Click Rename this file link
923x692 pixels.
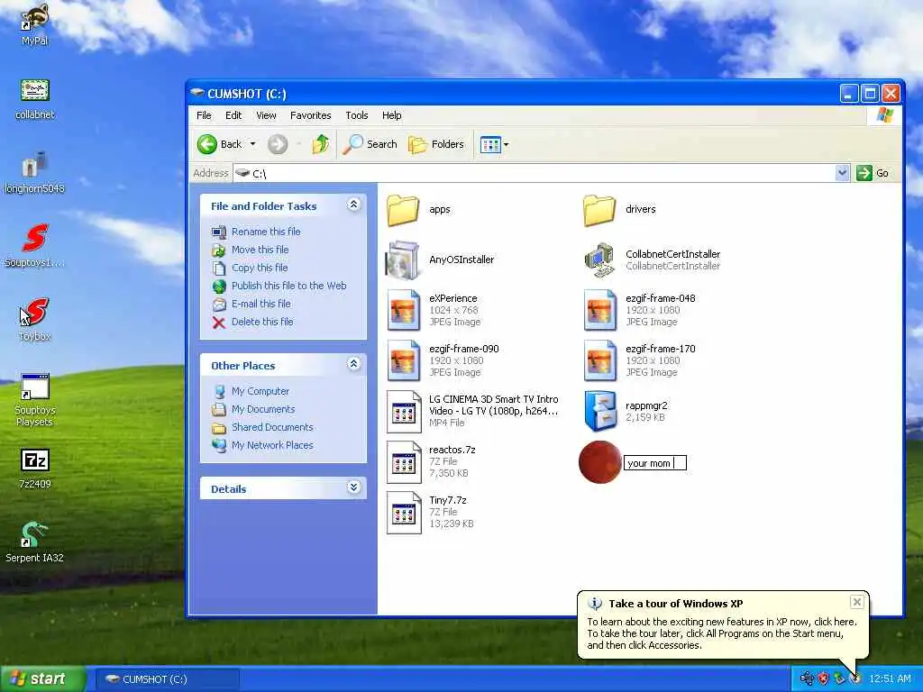click(266, 232)
